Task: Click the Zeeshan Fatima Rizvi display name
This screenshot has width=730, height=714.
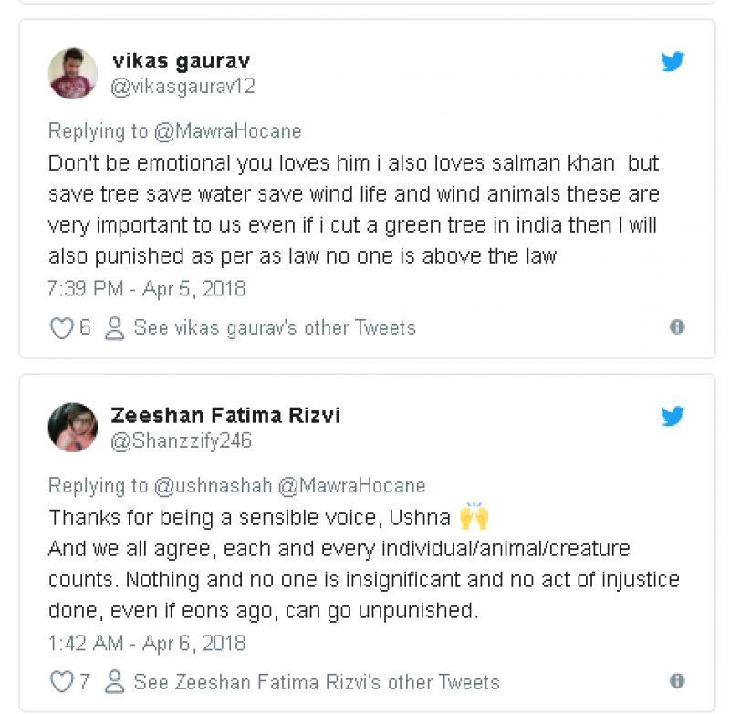Action: [226, 416]
